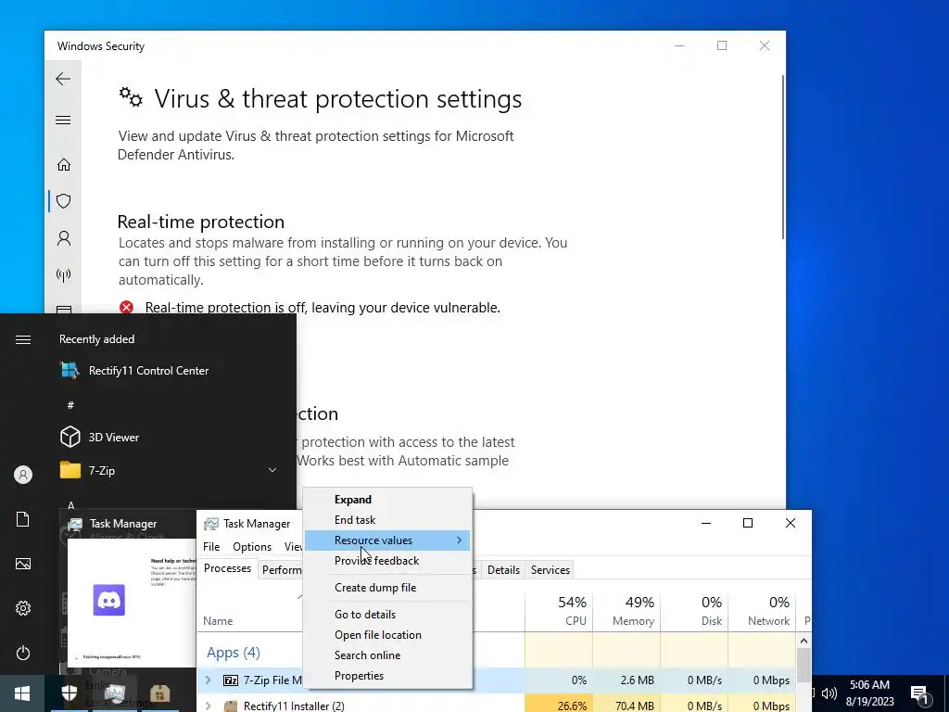Choose Open file location in context menu
This screenshot has width=949, height=712.
pos(387,634)
